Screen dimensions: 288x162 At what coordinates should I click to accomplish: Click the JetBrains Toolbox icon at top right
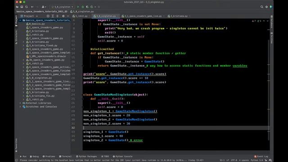click(x=271, y=7)
